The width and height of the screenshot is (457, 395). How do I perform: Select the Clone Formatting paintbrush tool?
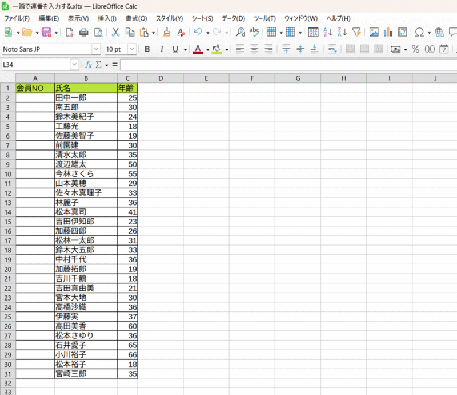click(166, 33)
